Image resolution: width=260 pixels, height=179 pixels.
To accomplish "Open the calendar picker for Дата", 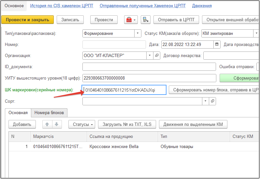I will pyautogui.click(x=217, y=44).
